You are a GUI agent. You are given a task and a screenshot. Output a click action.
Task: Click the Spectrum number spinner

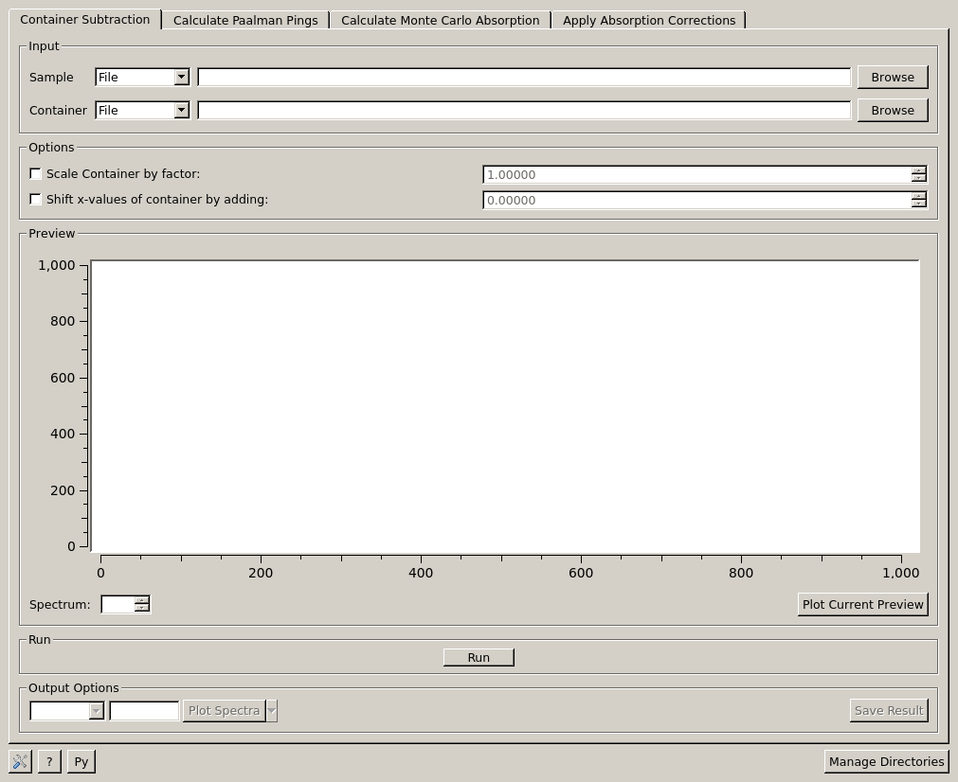pyautogui.click(x=118, y=604)
